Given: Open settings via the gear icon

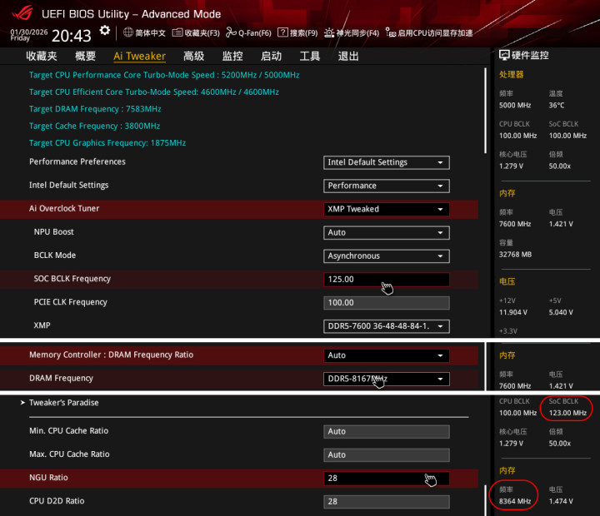Looking at the screenshot, I should click(x=104, y=31).
